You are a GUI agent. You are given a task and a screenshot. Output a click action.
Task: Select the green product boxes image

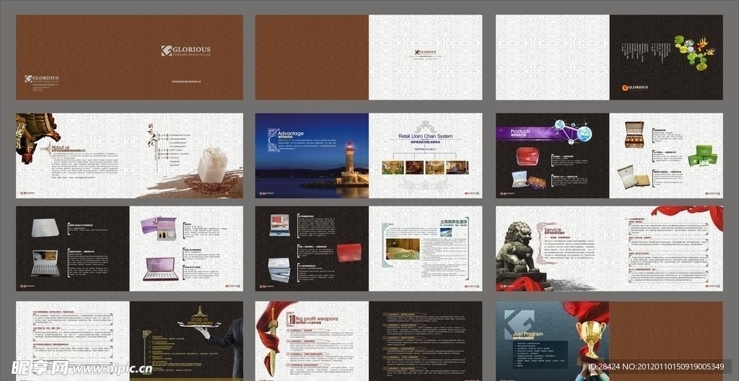point(702,156)
